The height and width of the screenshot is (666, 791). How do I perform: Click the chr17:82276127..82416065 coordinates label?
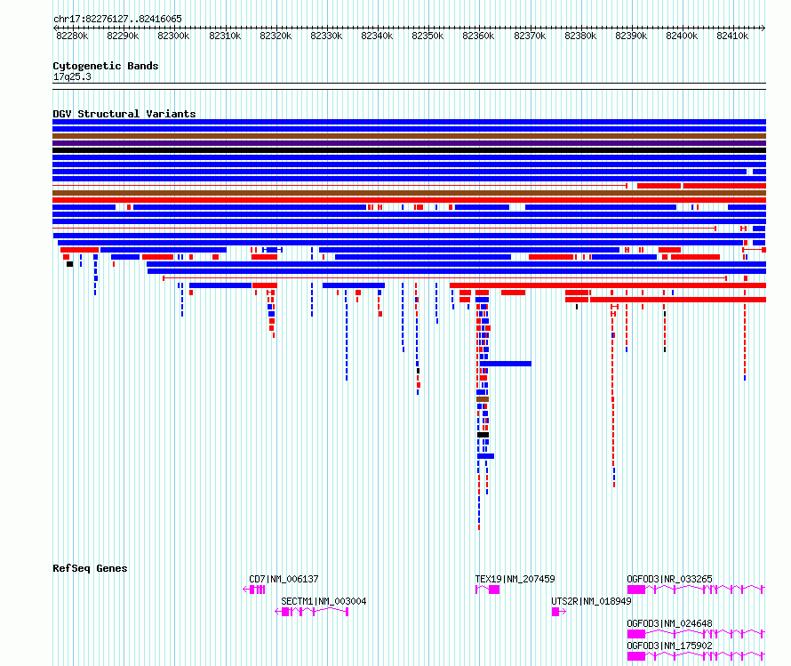click(117, 19)
